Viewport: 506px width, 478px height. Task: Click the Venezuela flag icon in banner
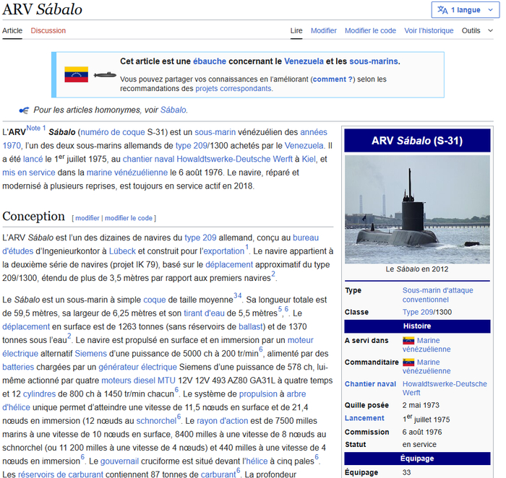[77, 74]
